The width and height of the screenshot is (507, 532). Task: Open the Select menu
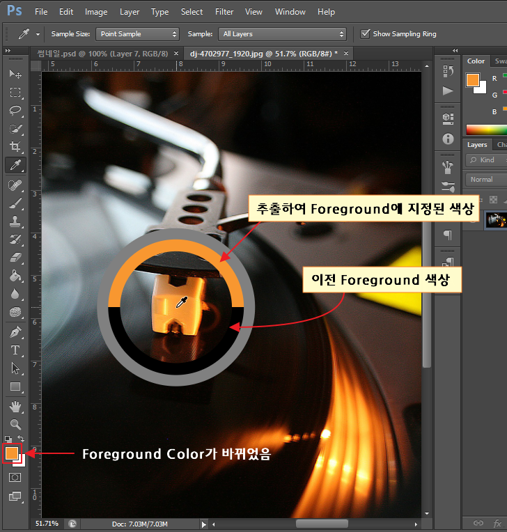tap(192, 12)
